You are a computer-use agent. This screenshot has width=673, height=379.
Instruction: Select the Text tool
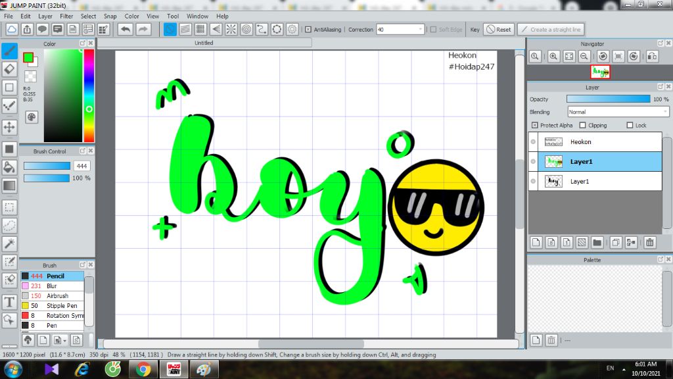[x=9, y=302]
